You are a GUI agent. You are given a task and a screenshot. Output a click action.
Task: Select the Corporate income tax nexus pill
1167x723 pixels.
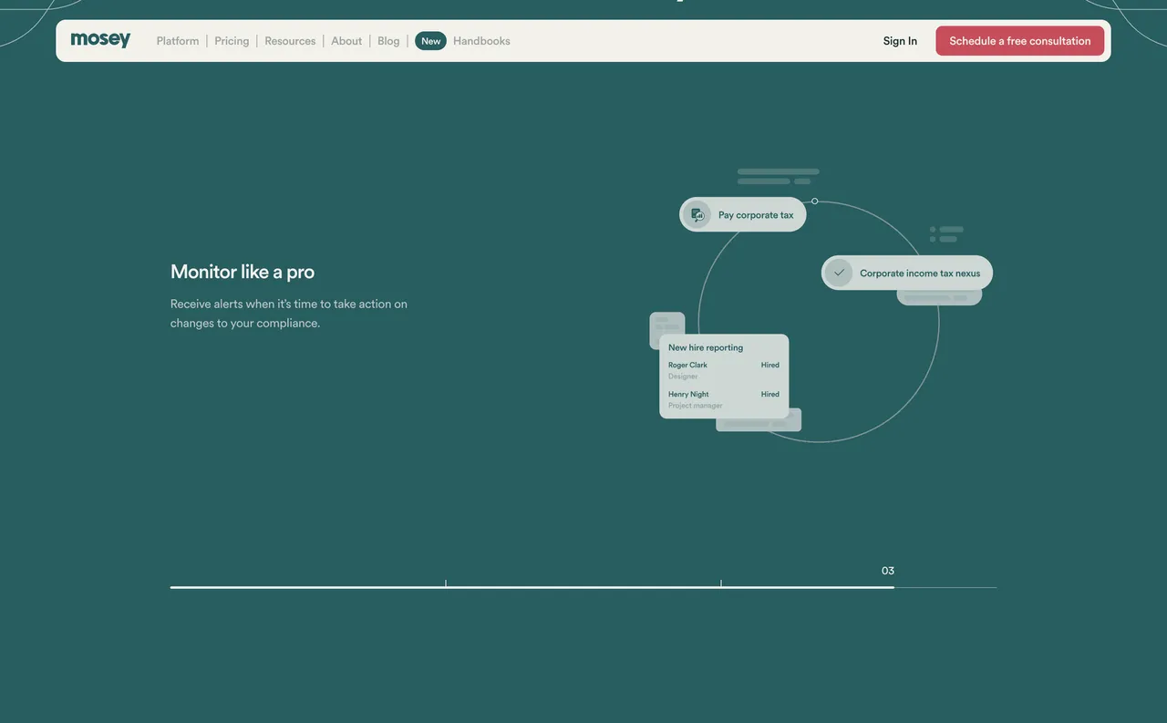(x=907, y=271)
